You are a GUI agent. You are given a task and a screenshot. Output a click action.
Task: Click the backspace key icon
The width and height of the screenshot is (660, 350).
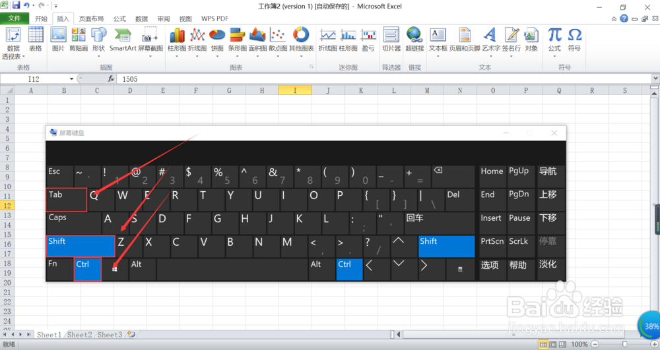tap(453, 176)
